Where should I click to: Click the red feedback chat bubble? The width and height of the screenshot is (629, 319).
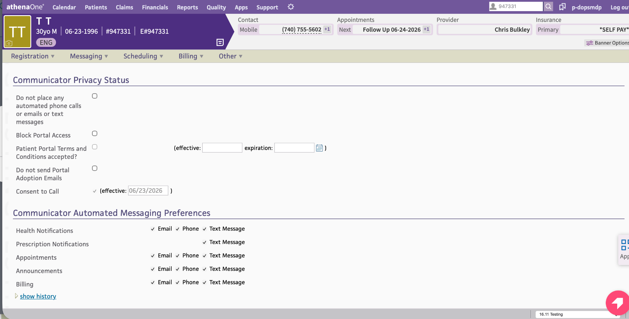[x=617, y=303]
